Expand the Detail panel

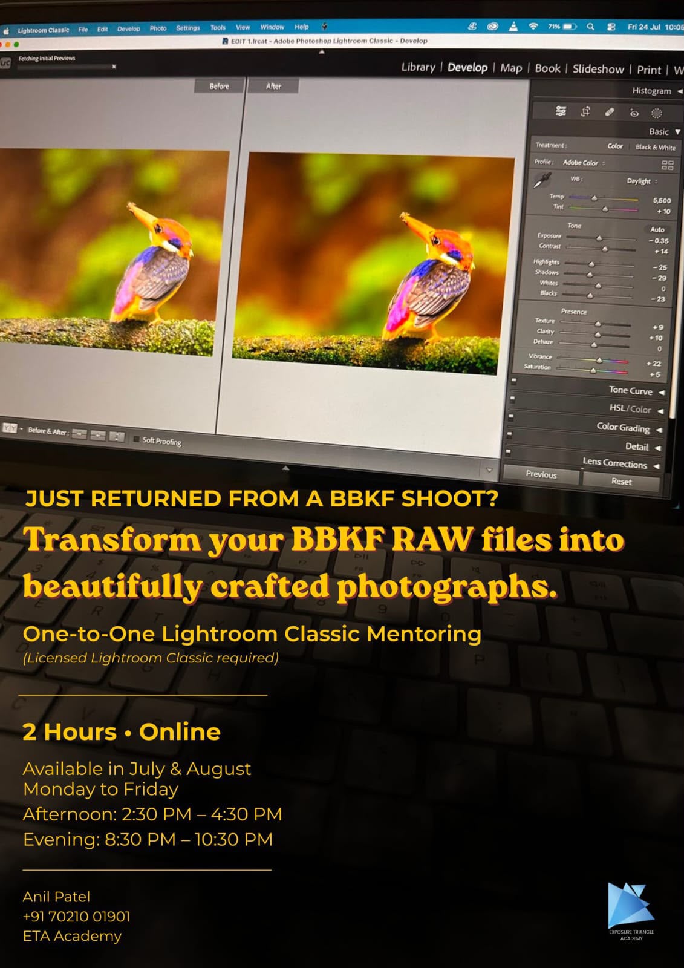click(x=657, y=448)
